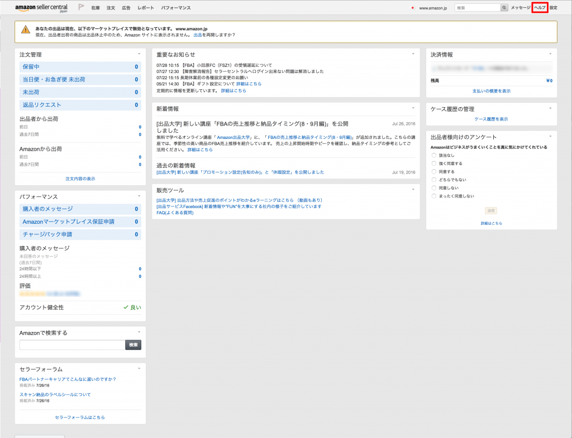Screen dimensions: 572x438
Task: Open the Amazonマーケットプレイス保証申請 row
Action: click(x=80, y=222)
